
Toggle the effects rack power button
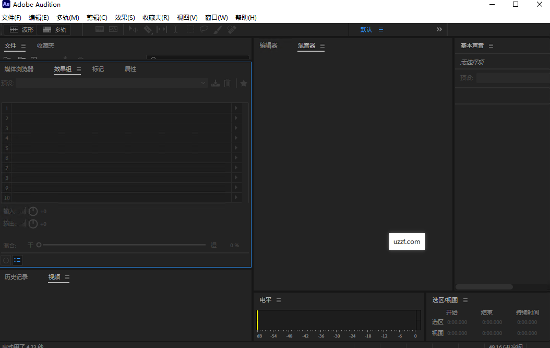click(x=5, y=260)
